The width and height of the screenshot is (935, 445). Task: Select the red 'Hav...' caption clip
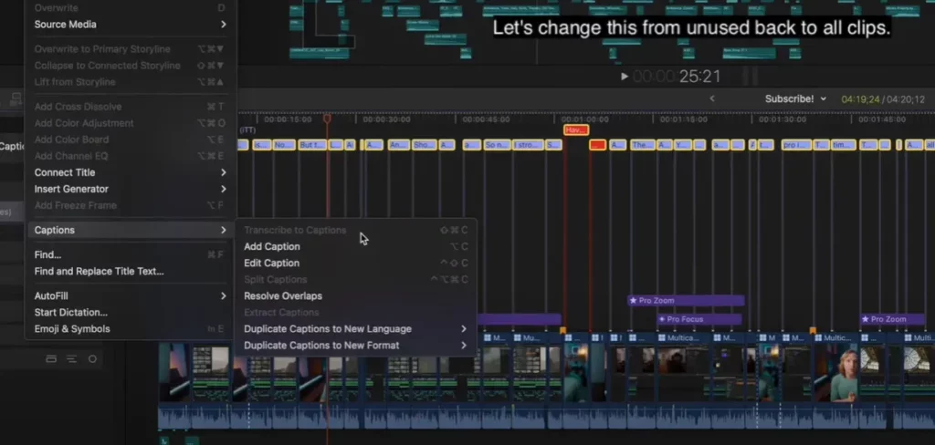[575, 130]
